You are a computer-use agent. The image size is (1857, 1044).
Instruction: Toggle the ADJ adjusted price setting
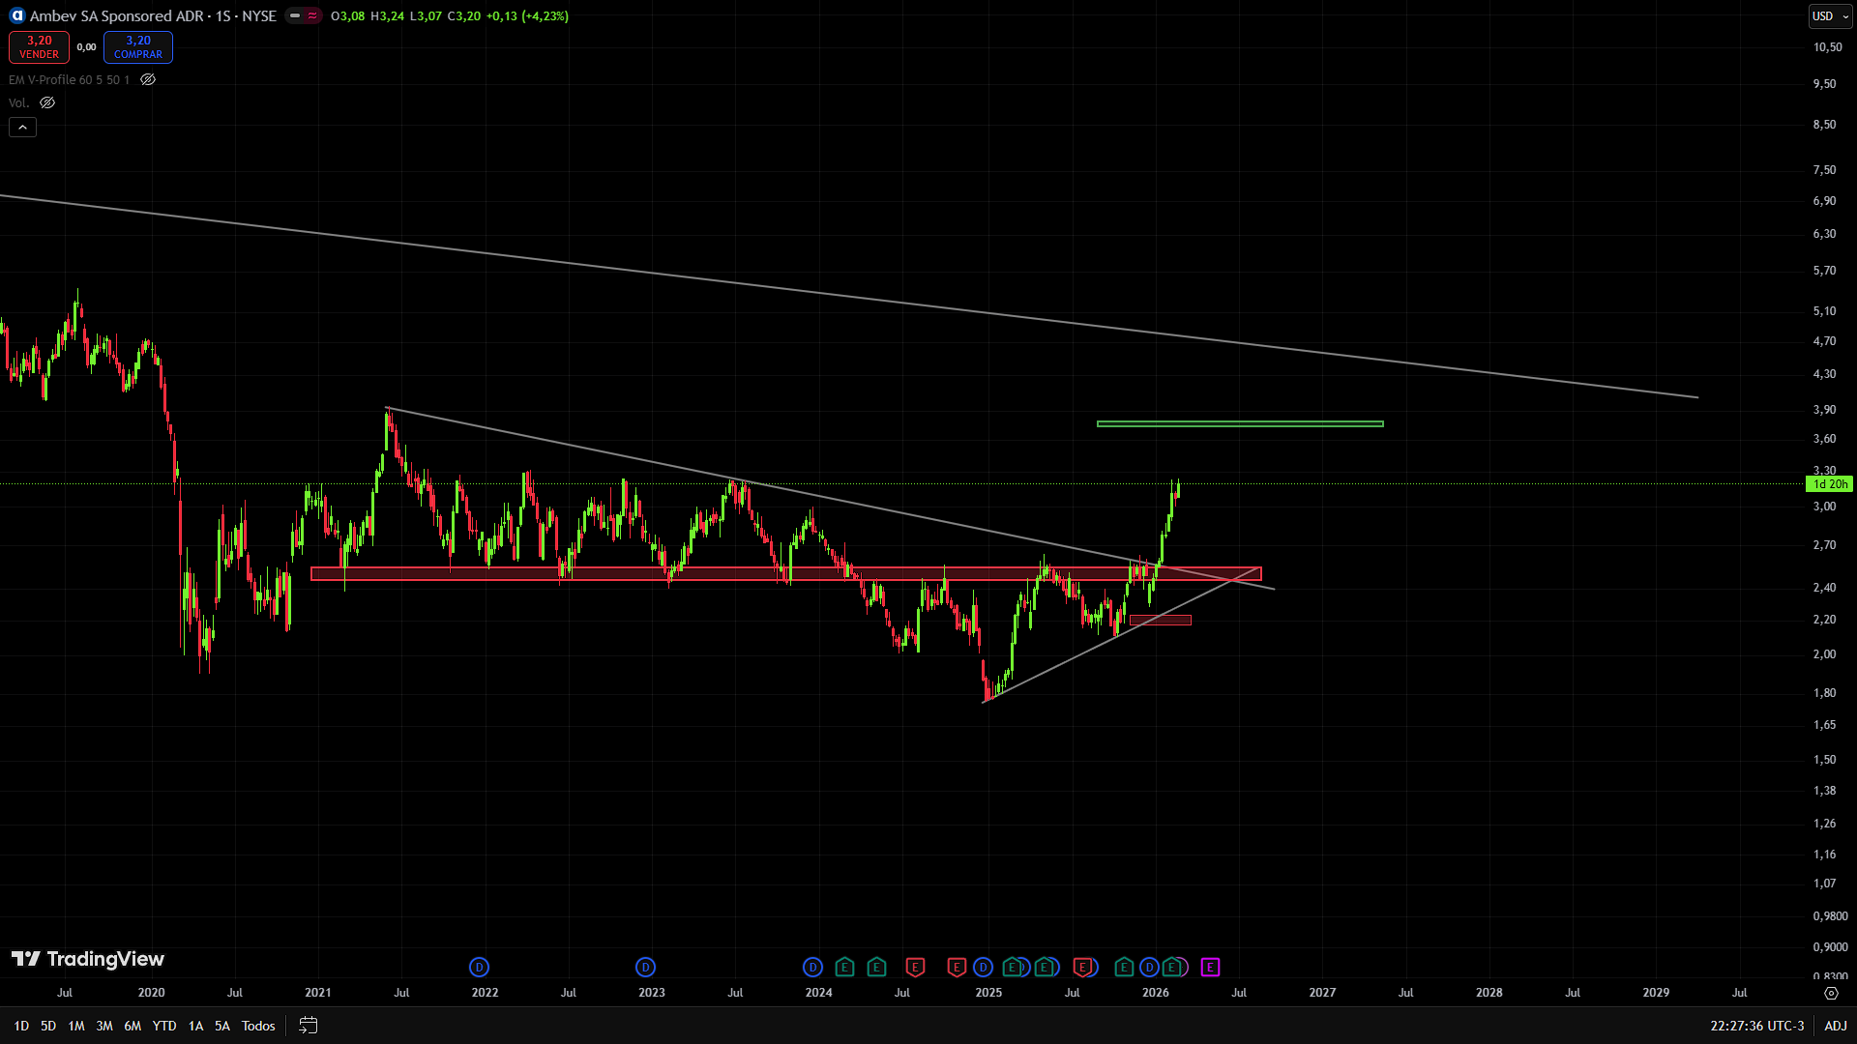(x=1835, y=1026)
